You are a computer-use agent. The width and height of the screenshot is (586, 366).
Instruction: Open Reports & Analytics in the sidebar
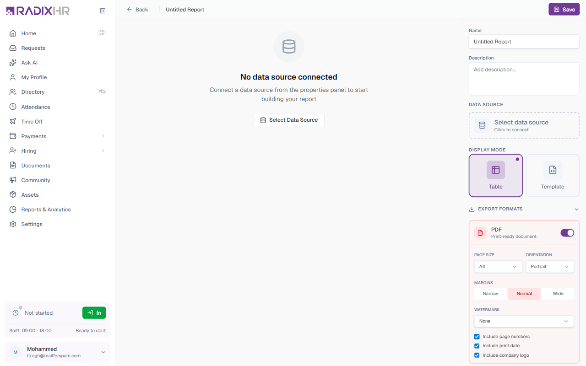tap(57, 209)
